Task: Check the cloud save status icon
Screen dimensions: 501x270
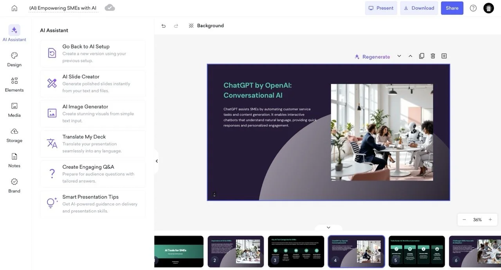Action: point(110,8)
